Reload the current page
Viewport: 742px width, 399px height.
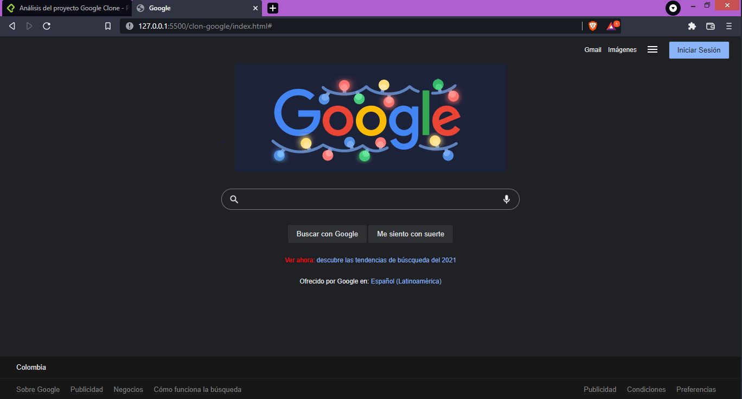pyautogui.click(x=47, y=25)
